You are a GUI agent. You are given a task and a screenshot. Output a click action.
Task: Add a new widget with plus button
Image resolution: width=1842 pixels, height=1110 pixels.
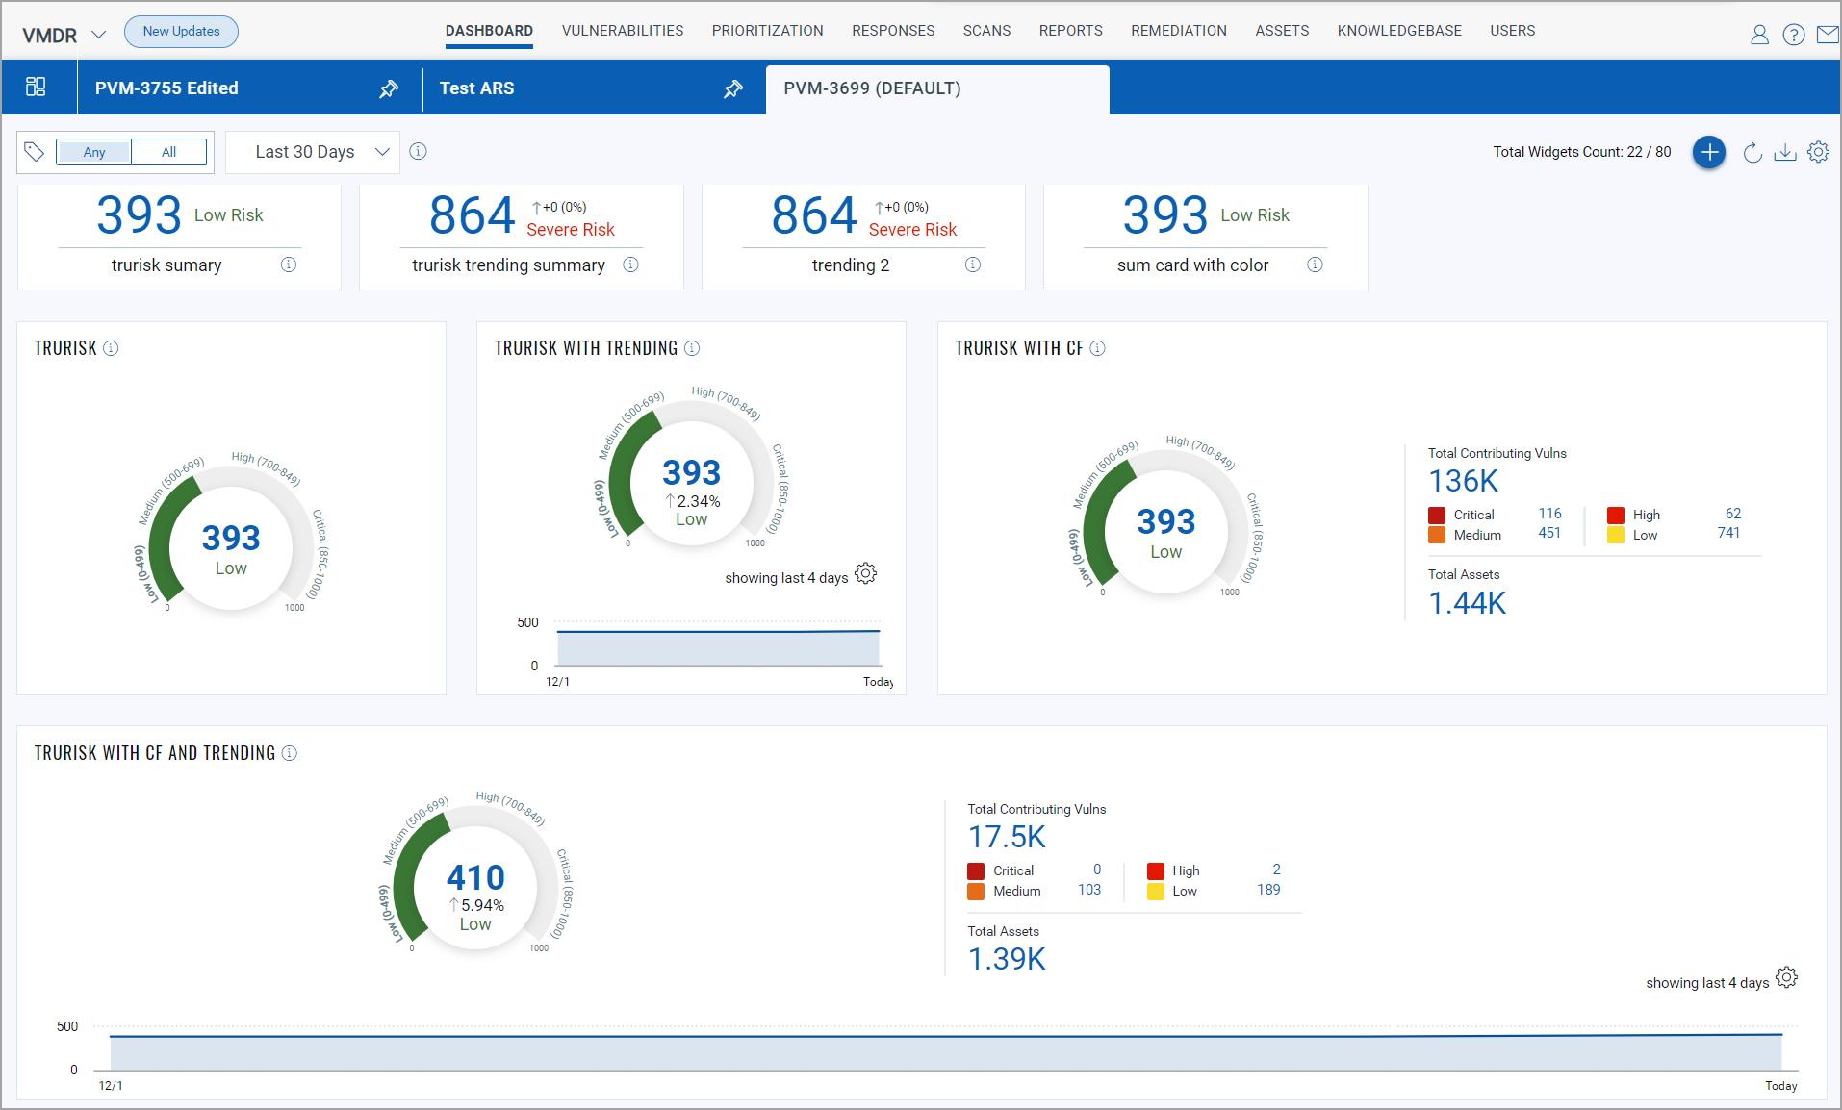coord(1708,152)
